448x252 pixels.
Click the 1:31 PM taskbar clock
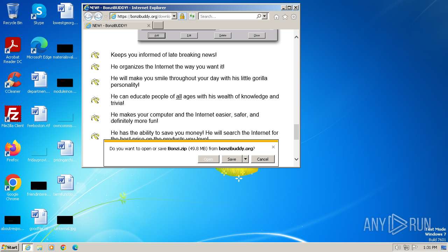tap(430, 247)
